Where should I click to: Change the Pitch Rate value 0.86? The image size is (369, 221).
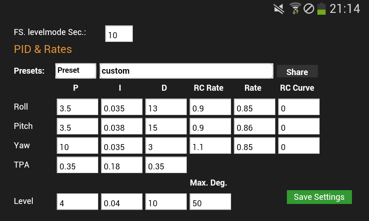point(255,127)
